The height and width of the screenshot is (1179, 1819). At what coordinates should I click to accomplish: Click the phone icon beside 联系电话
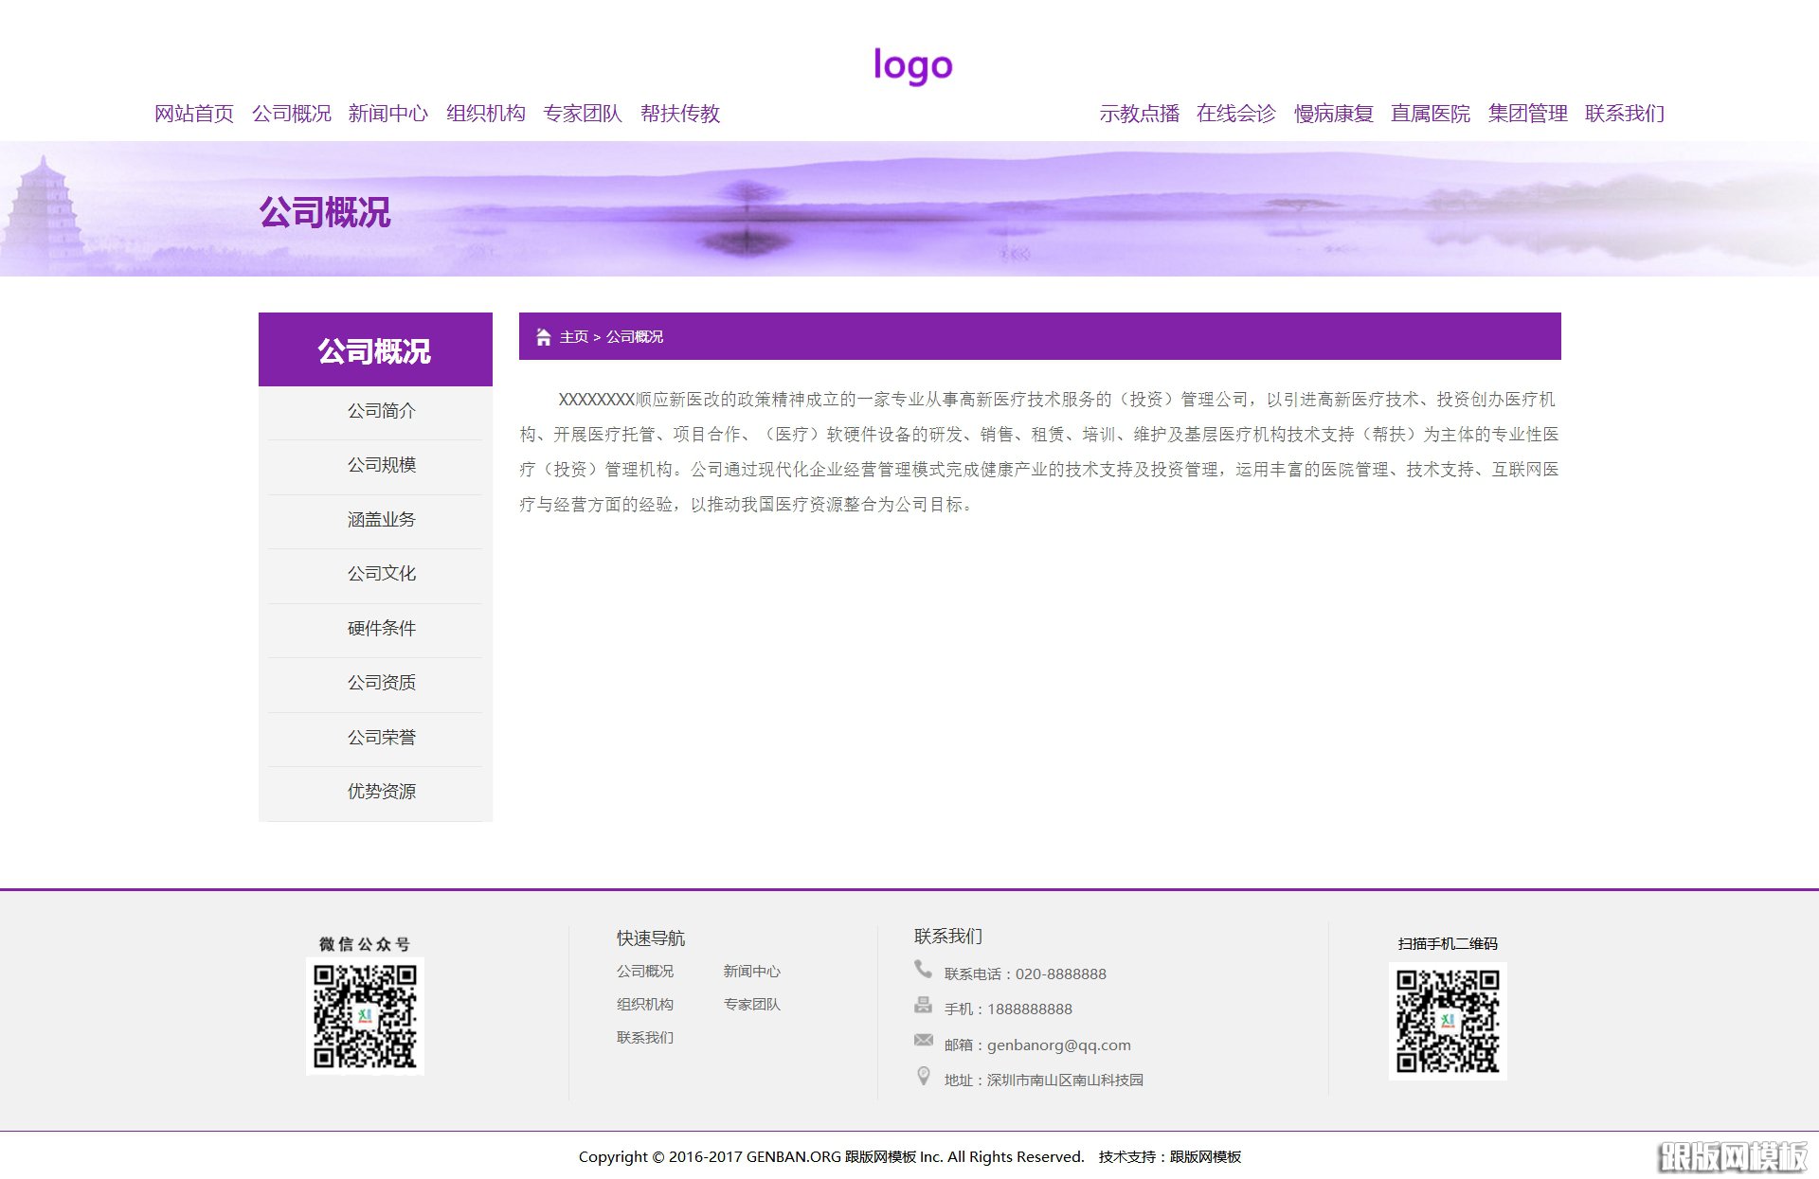pyautogui.click(x=923, y=968)
